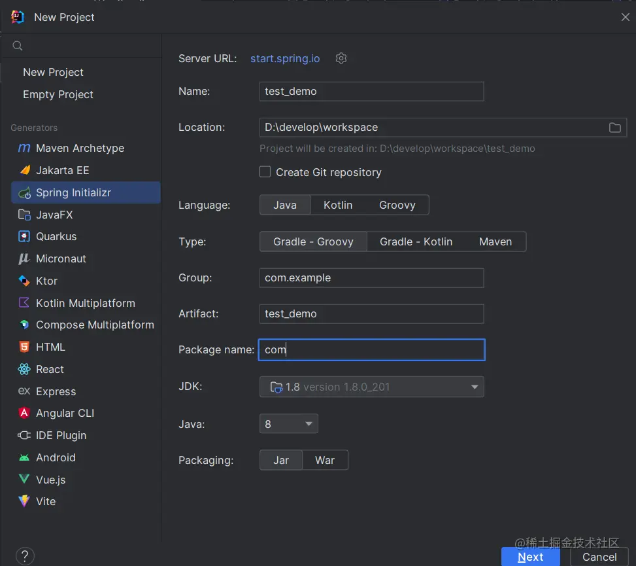
Task: Click the HTML5 shield icon
Action: coord(24,347)
